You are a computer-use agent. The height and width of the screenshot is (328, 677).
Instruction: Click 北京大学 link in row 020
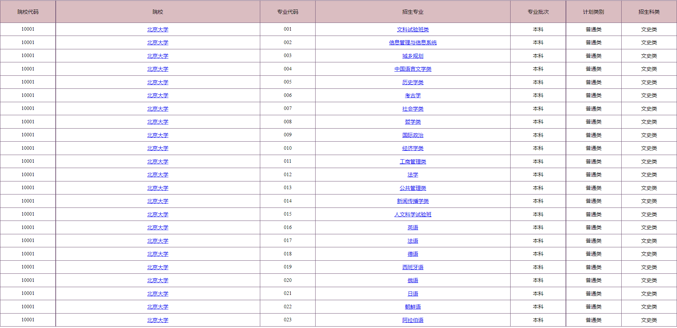(158, 280)
